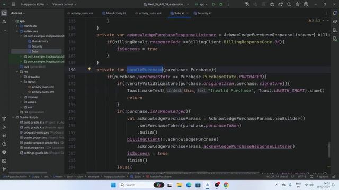Viewport: 339px width, 190px height.
Task: Click the Windows Start button
Action: tap(113, 185)
